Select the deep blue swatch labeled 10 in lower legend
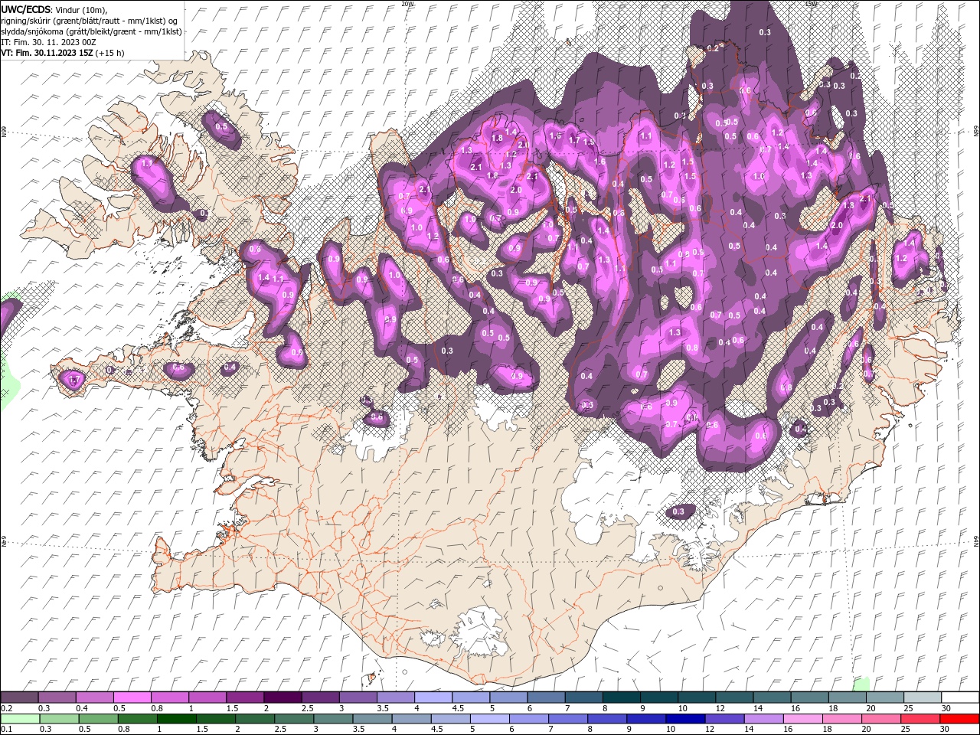Screen dimensions: 980x735 (684, 719)
